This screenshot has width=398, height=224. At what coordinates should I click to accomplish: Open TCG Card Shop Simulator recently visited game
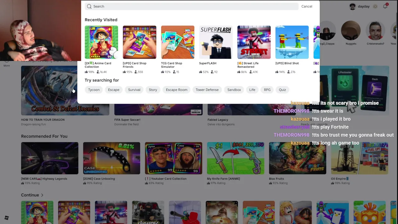pos(178,42)
